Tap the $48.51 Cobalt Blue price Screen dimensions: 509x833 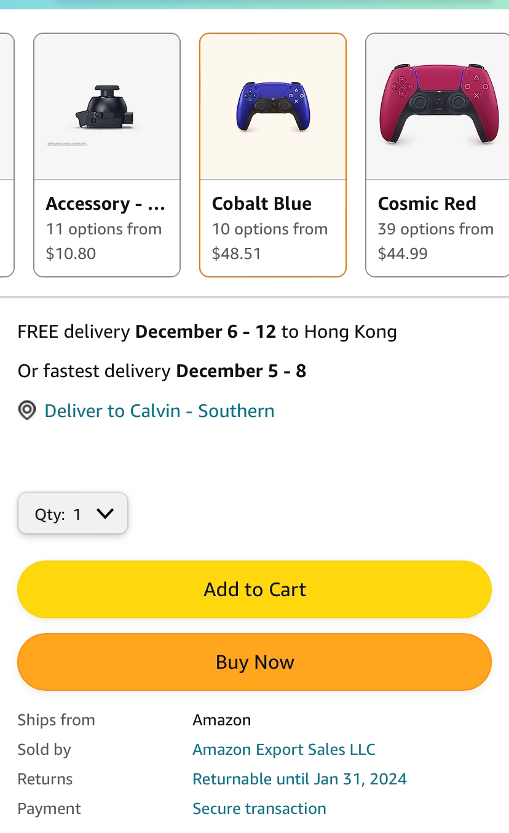tap(237, 253)
